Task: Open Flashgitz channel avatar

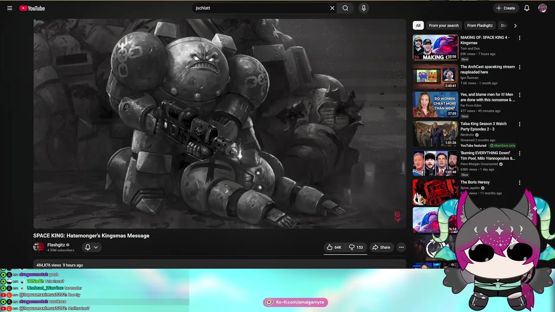Action: tap(39, 247)
